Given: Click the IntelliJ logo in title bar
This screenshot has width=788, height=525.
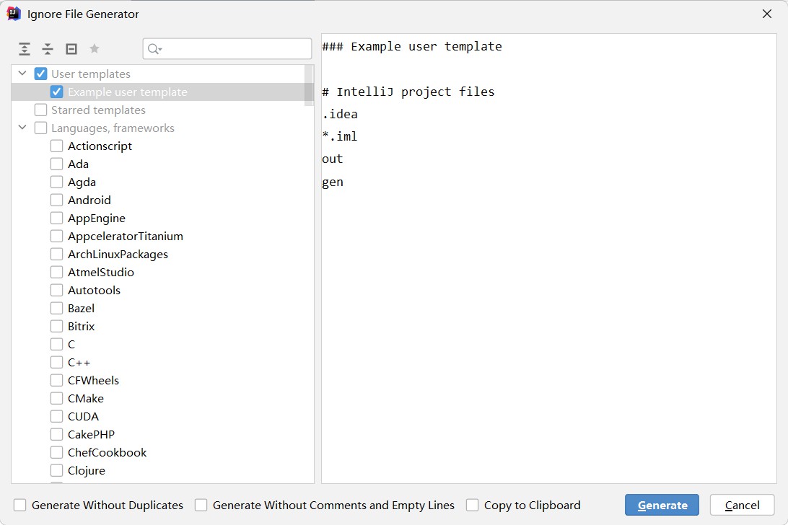Looking at the screenshot, I should click(x=14, y=14).
